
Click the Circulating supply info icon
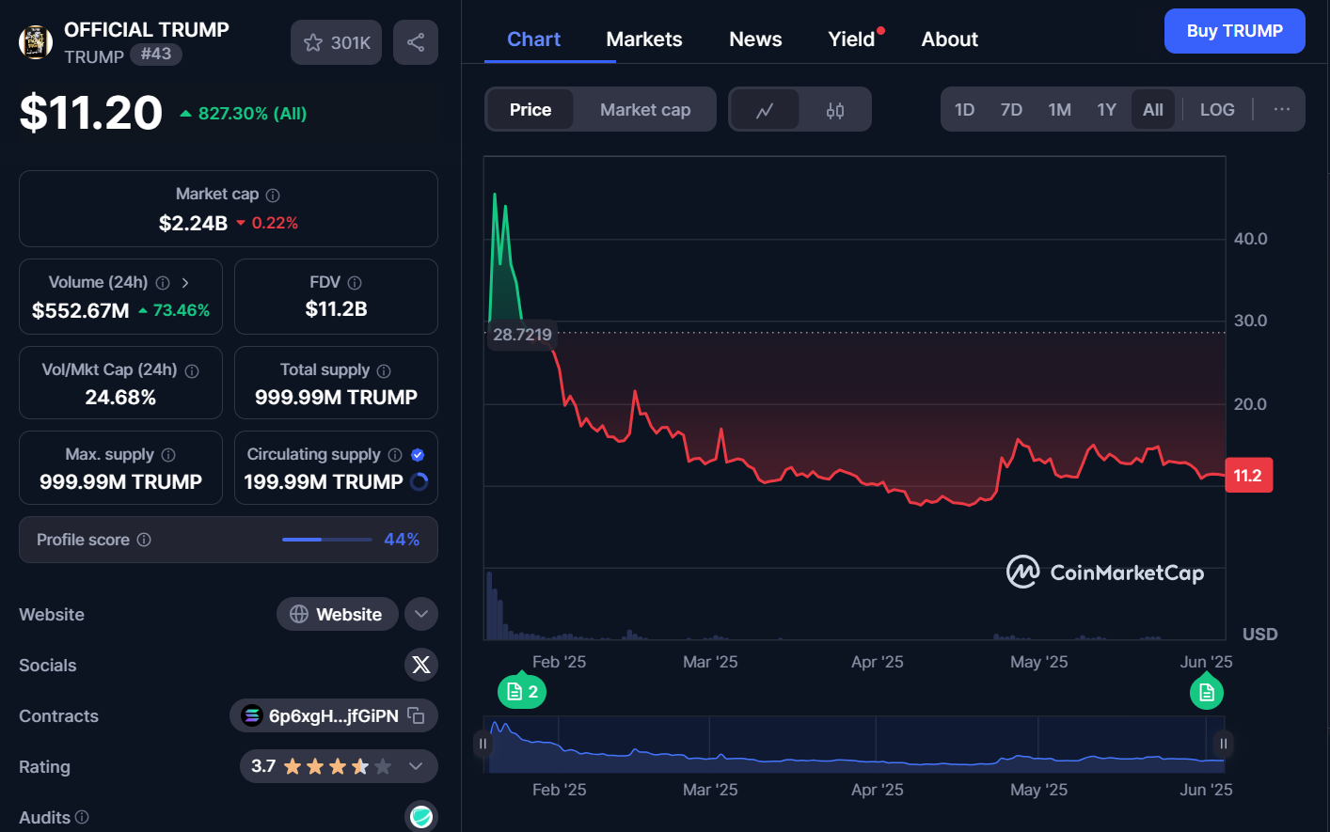395,455
